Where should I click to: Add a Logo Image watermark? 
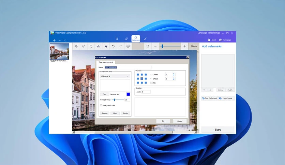point(226,98)
